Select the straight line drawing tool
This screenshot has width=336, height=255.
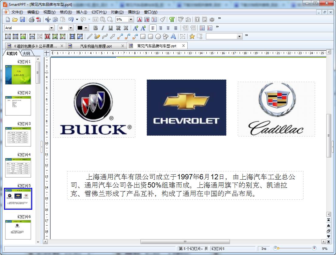[x=89, y=36]
